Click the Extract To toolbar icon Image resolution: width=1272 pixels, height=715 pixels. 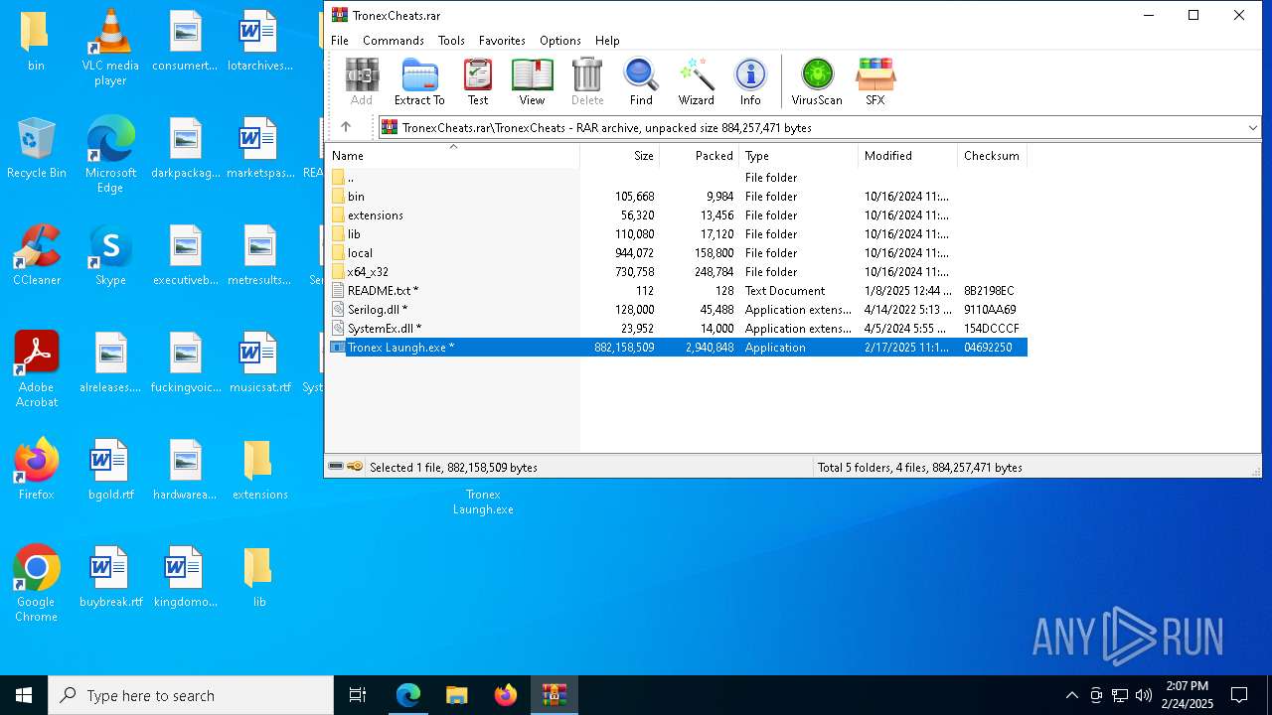pyautogui.click(x=419, y=81)
